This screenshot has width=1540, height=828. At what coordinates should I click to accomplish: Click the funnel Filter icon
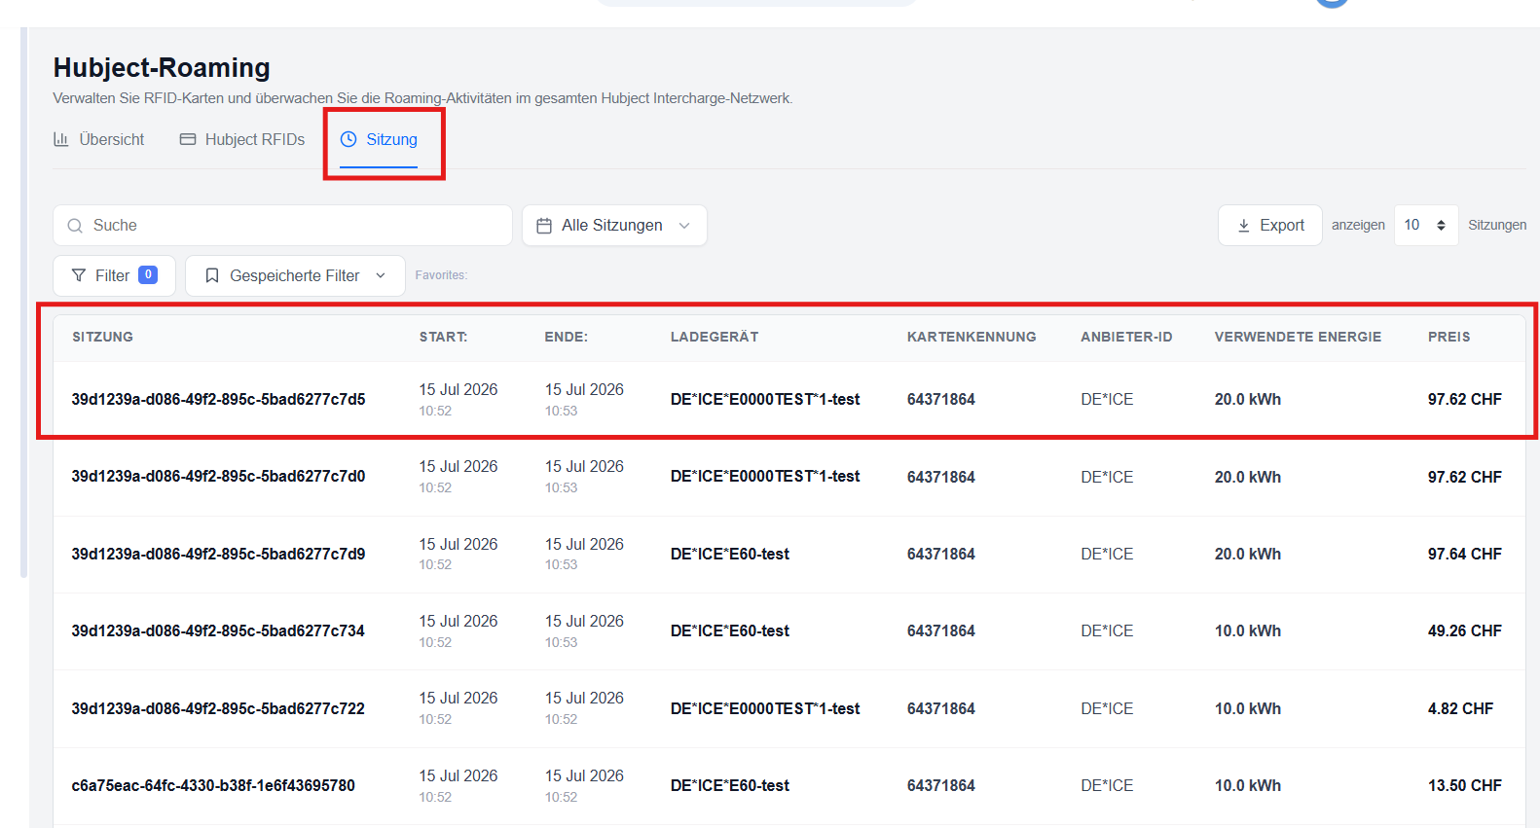tap(79, 275)
